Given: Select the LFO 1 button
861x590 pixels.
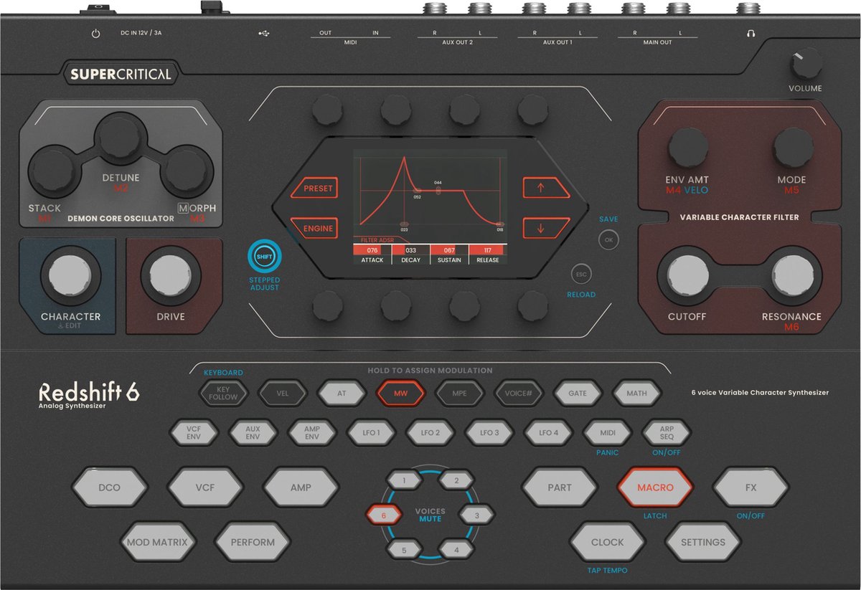Looking at the screenshot, I should click(371, 433).
